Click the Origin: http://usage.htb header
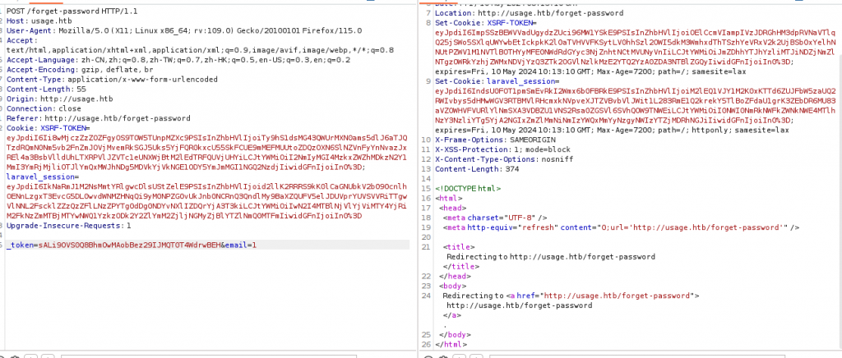This screenshot has height=358, width=842. click(x=59, y=99)
